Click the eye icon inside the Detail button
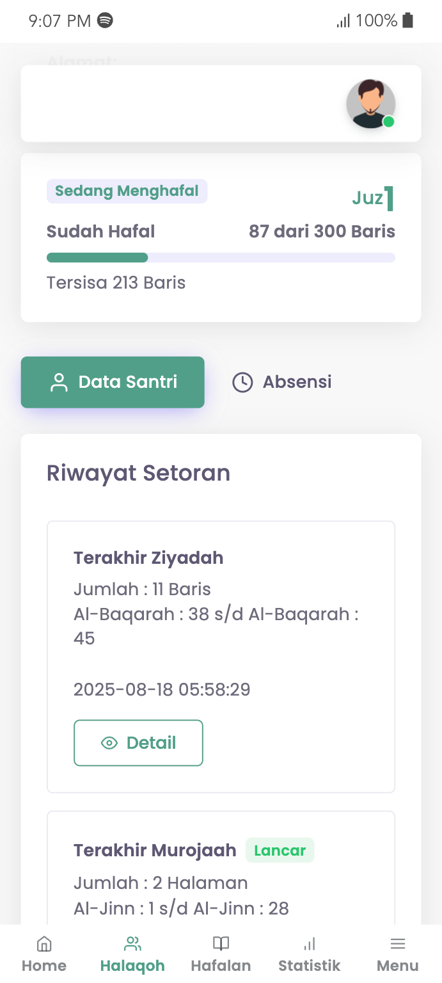The width and height of the screenshot is (442, 983). pos(109,742)
